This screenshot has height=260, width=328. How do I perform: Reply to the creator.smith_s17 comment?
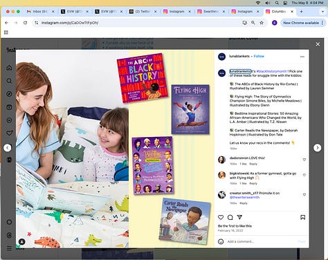coord(244,203)
